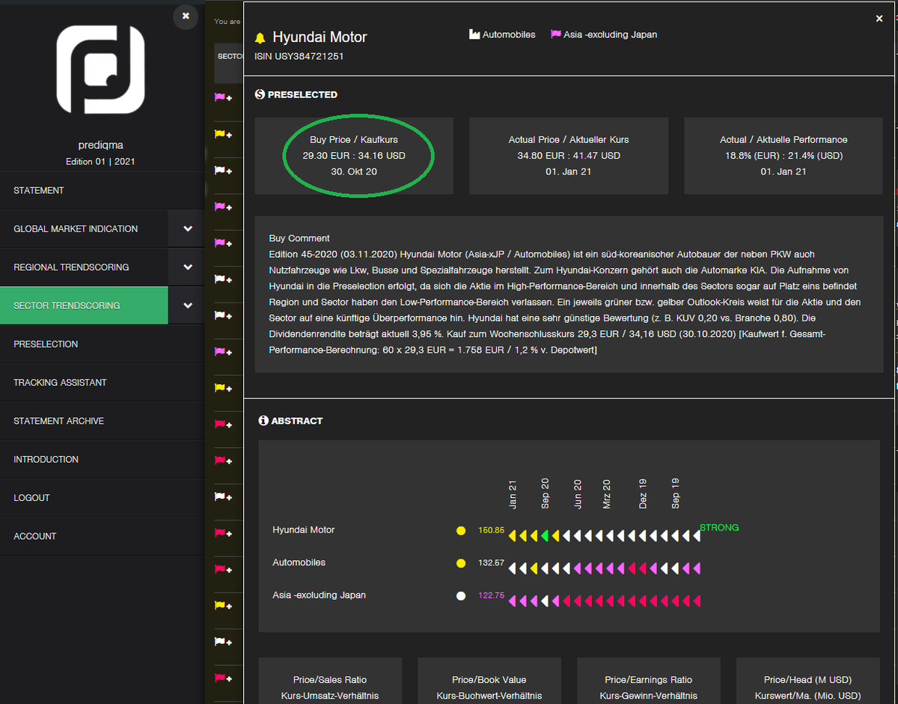Open the INTRODUCTION page

[x=103, y=459]
